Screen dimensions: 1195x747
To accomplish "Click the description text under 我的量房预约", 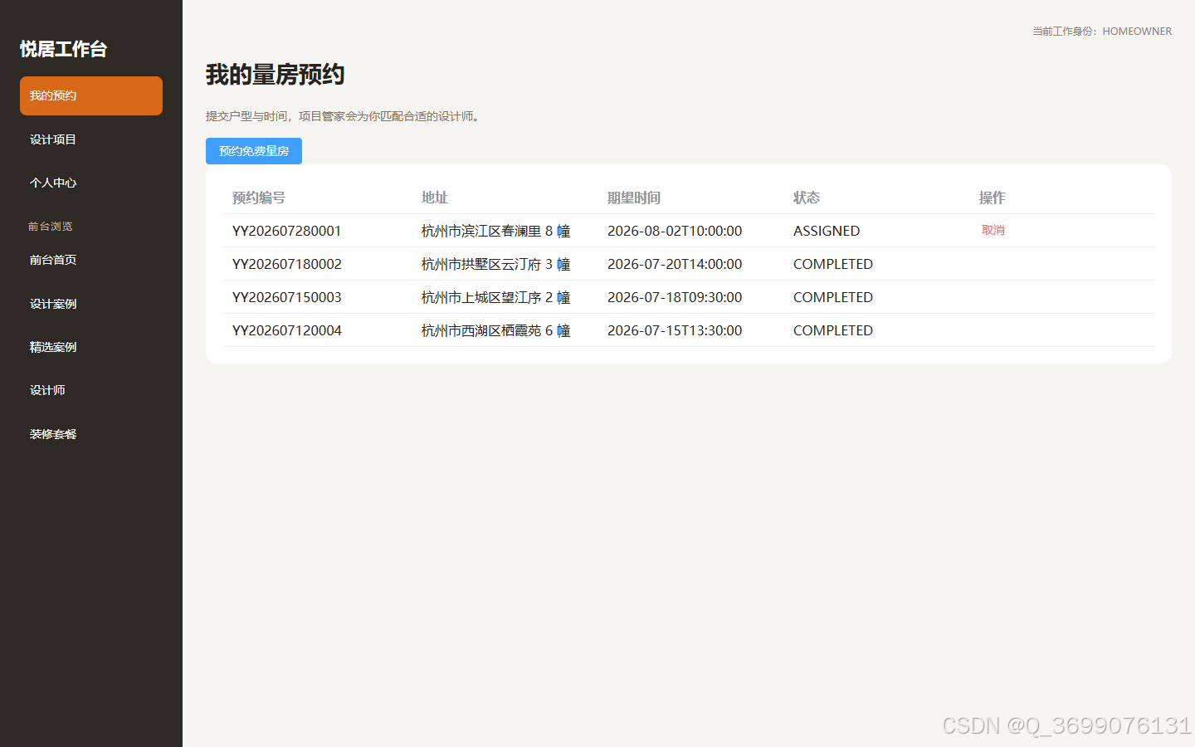I will click(x=343, y=116).
